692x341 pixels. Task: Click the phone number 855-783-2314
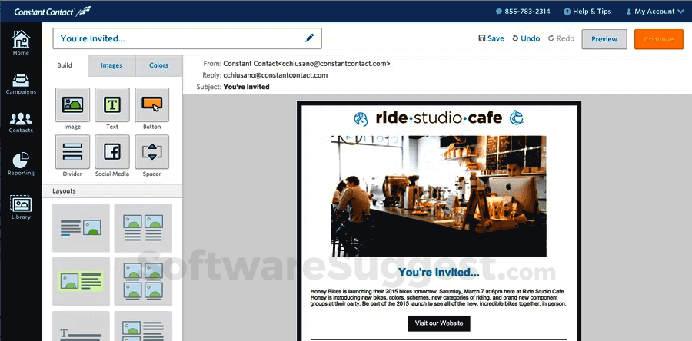523,12
